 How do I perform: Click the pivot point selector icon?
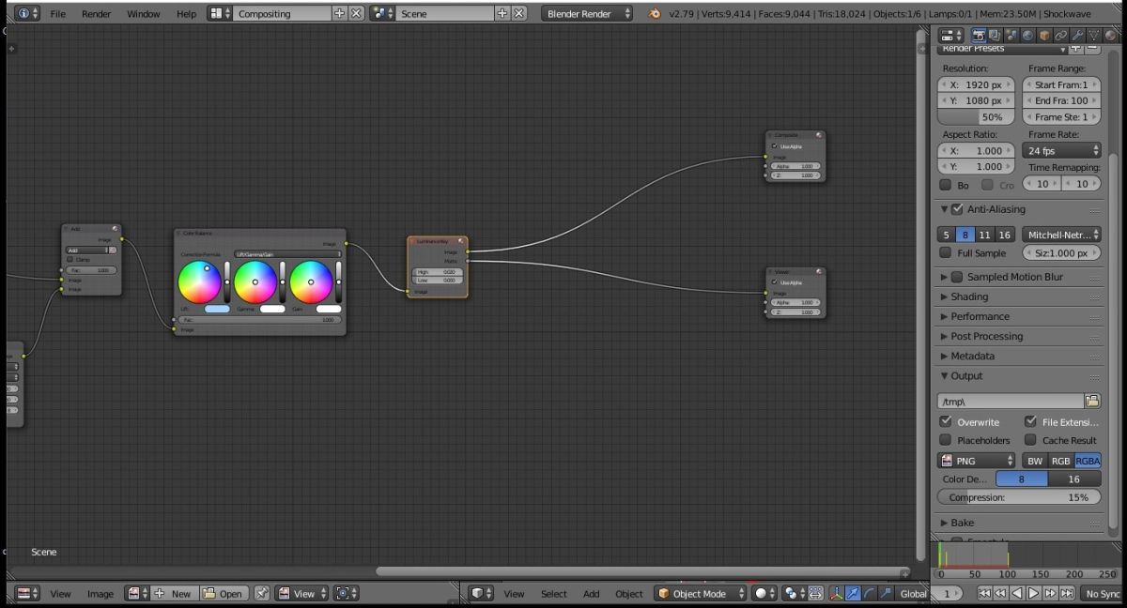795,593
